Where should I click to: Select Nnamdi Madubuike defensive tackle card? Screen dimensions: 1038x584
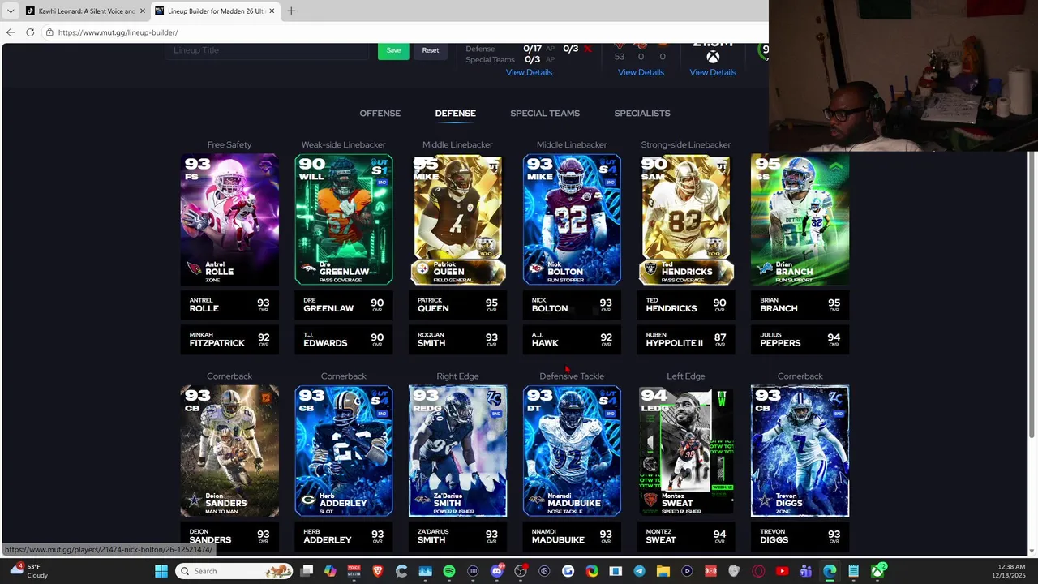click(572, 451)
